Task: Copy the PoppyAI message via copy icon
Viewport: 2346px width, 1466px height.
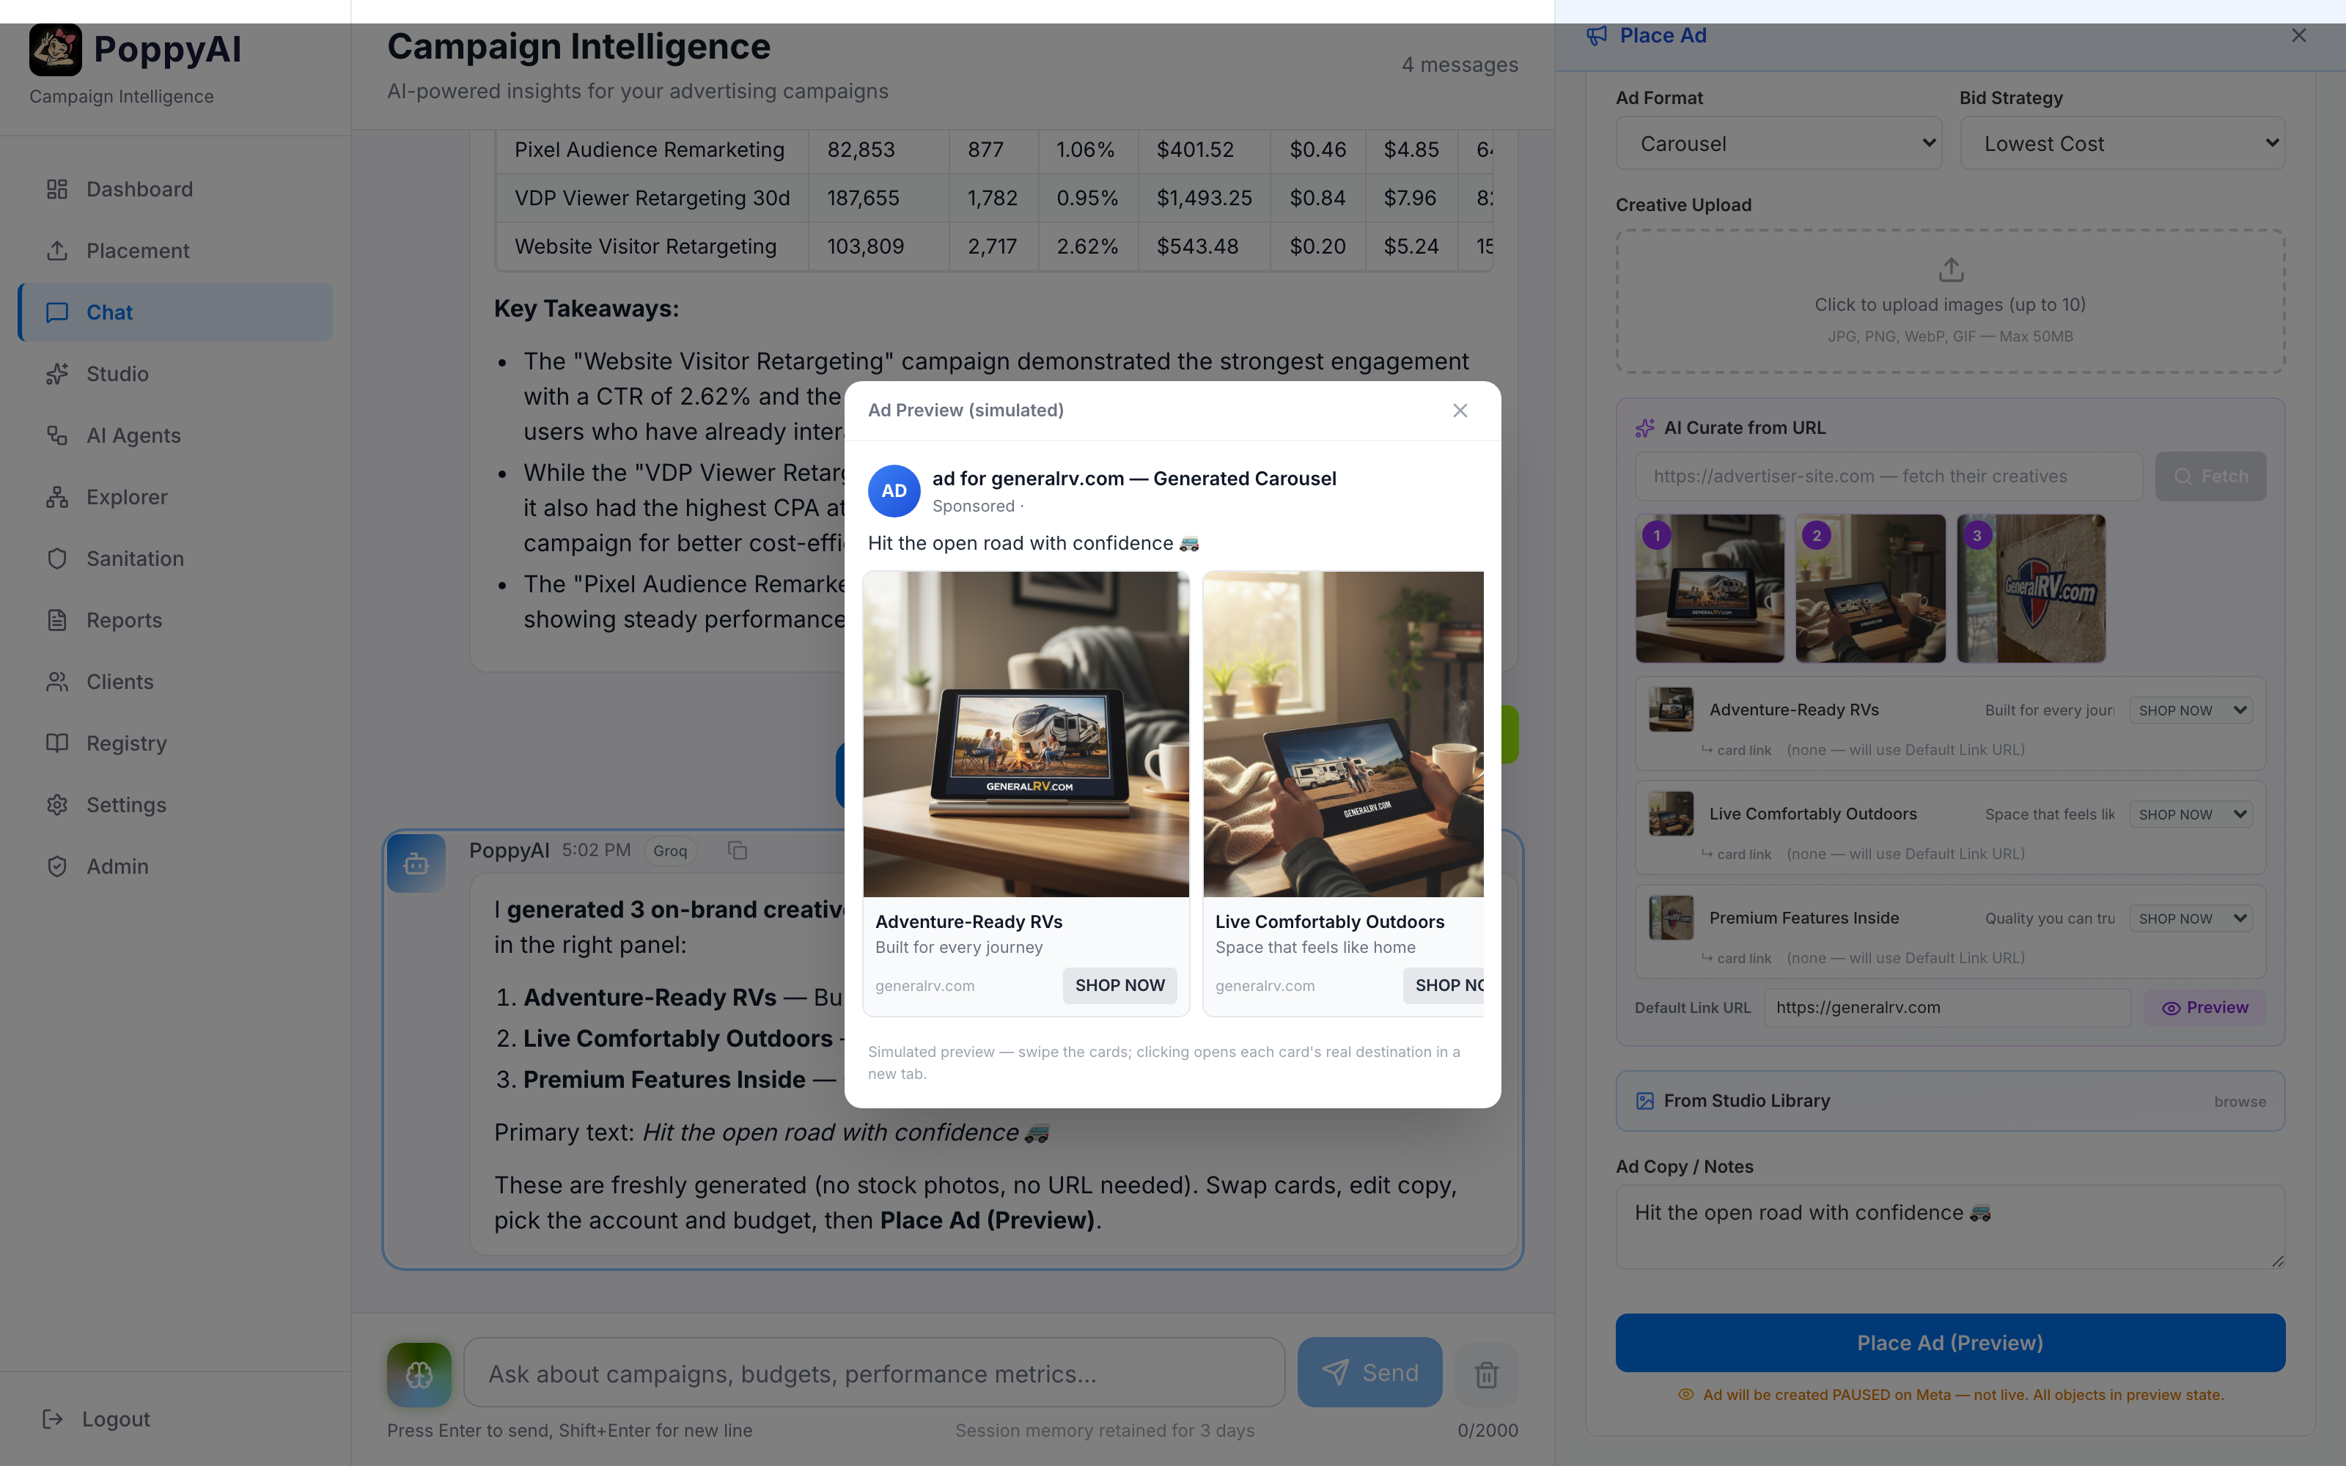Action: 738,850
